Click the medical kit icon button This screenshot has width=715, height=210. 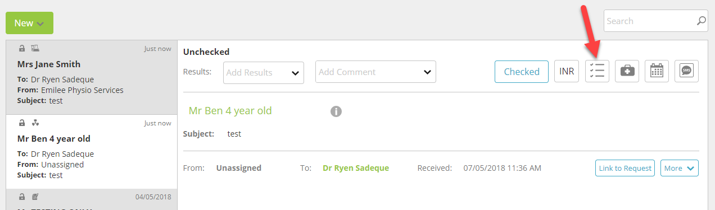point(627,71)
